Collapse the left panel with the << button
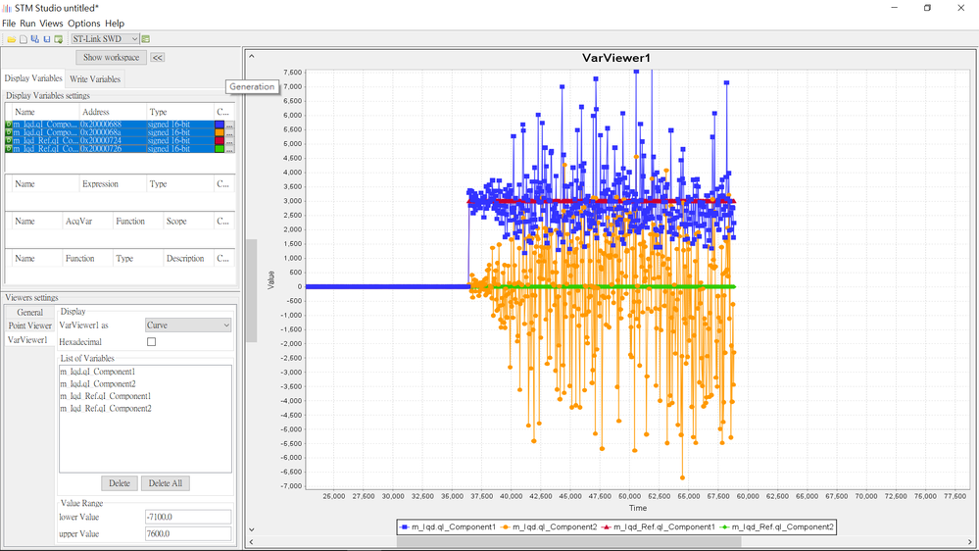Image resolution: width=979 pixels, height=551 pixels. point(158,58)
